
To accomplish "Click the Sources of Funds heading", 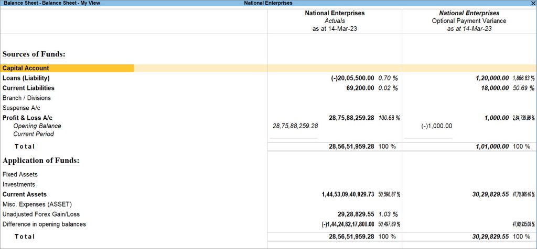I will pyautogui.click(x=34, y=54).
